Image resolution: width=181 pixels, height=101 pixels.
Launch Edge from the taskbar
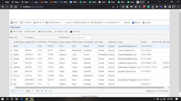22,99
